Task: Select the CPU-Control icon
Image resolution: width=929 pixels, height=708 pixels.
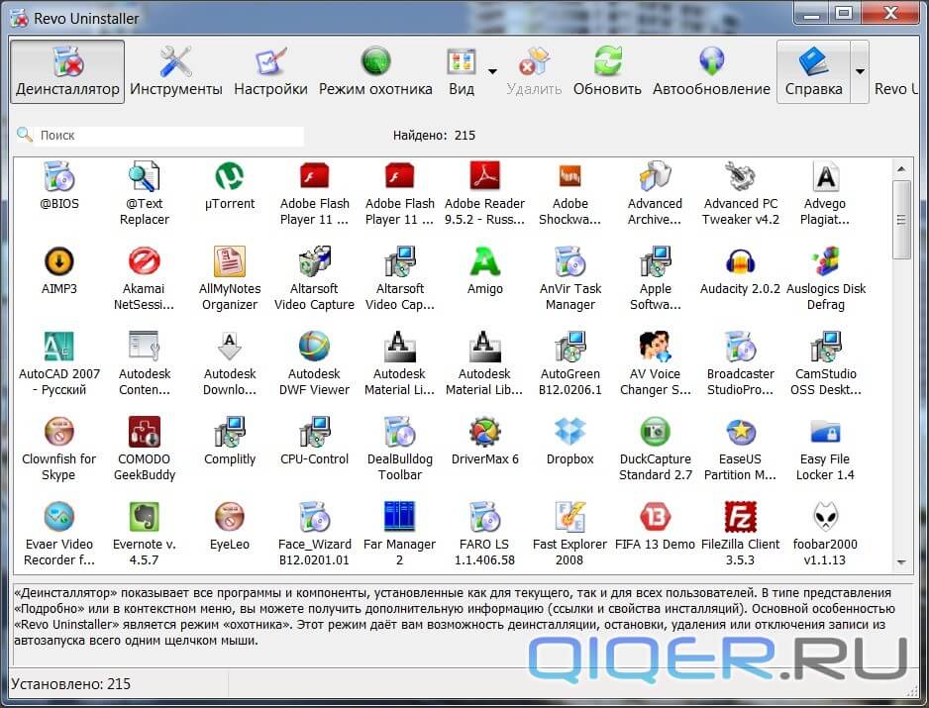Action: (x=314, y=432)
